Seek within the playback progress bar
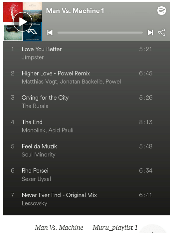This screenshot has height=233, width=176. coord(100,33)
